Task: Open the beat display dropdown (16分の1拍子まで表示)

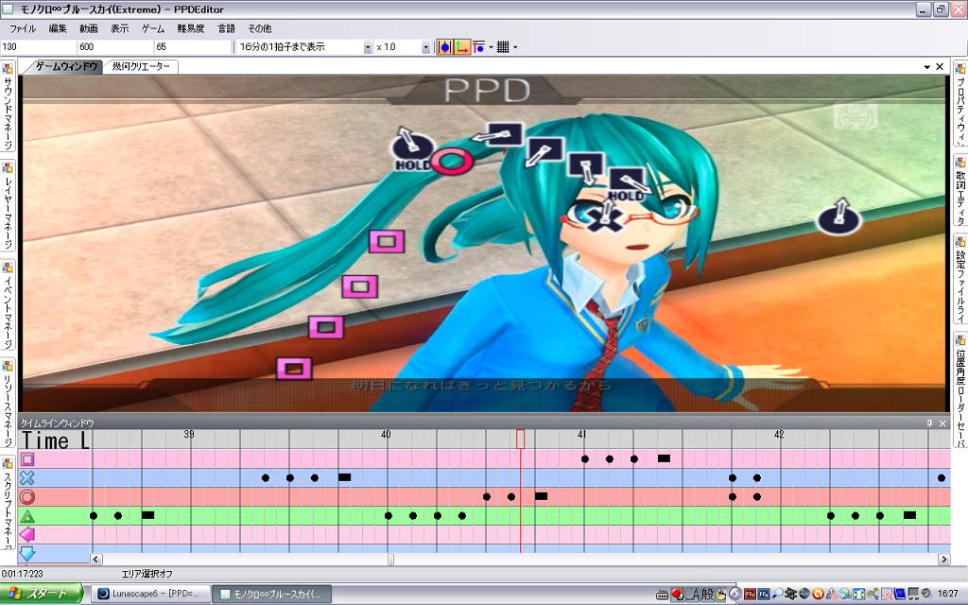Action: tap(368, 46)
